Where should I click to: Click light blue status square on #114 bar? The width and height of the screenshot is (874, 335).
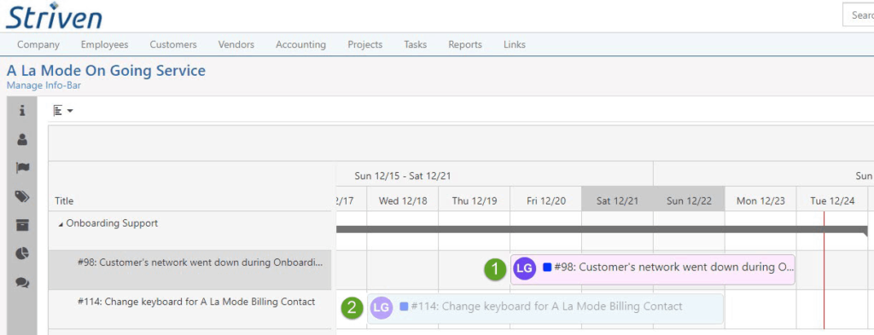tap(404, 306)
